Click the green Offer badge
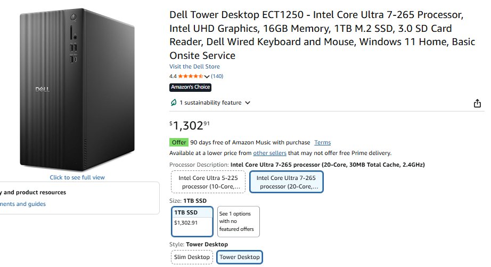The height and width of the screenshot is (267, 491). pos(179,142)
